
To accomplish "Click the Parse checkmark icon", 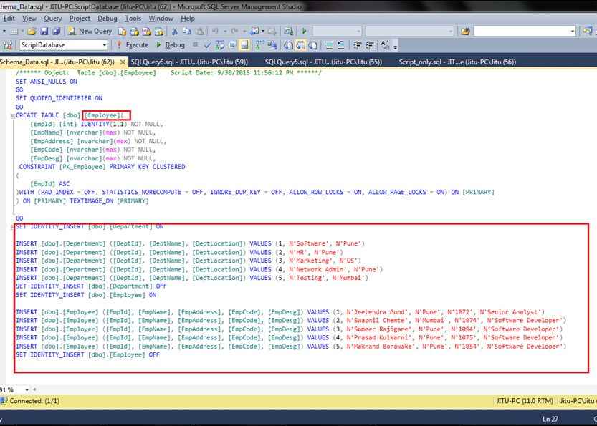I will (207, 44).
